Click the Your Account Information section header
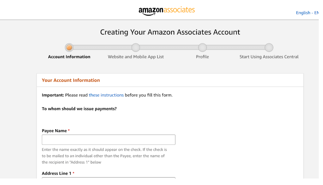This screenshot has width=323, height=185. (71, 80)
